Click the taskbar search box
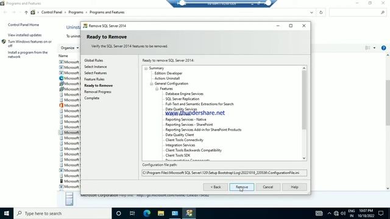 [62, 214]
